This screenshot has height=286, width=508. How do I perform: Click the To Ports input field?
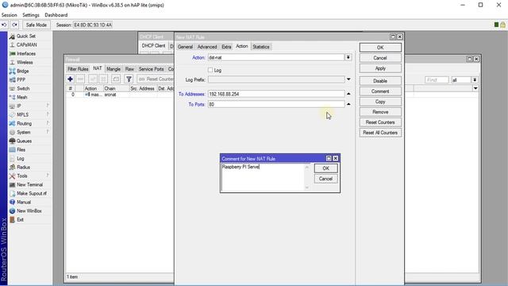(x=276, y=104)
